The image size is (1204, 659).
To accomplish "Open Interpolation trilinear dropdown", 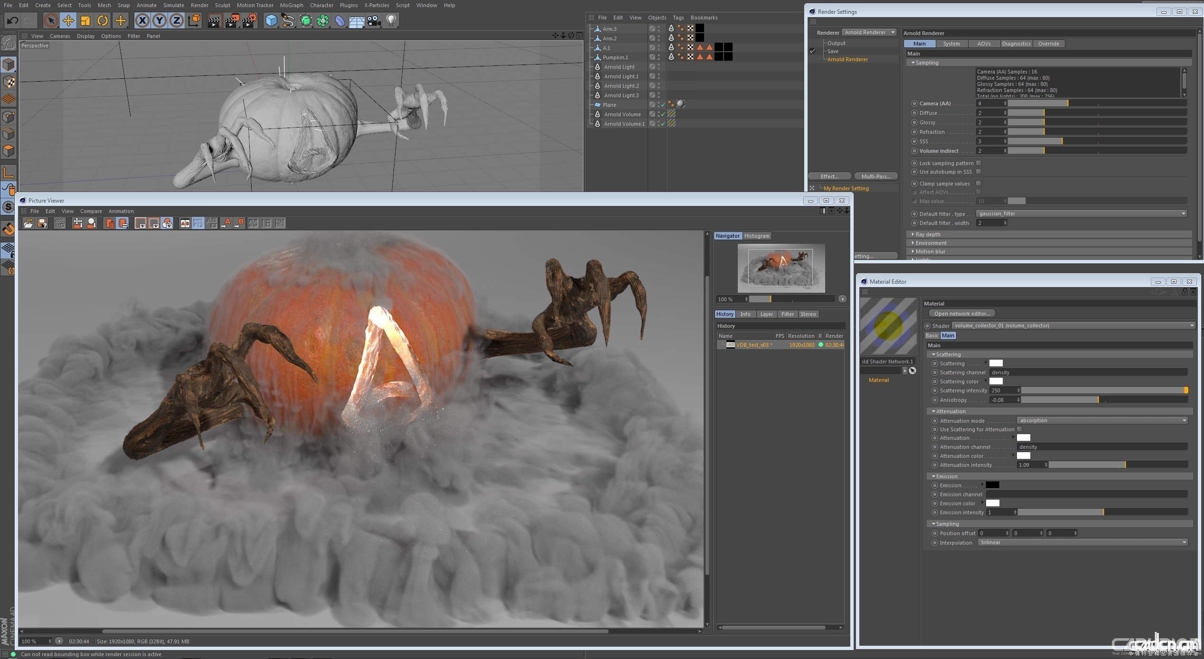I will tap(1083, 542).
